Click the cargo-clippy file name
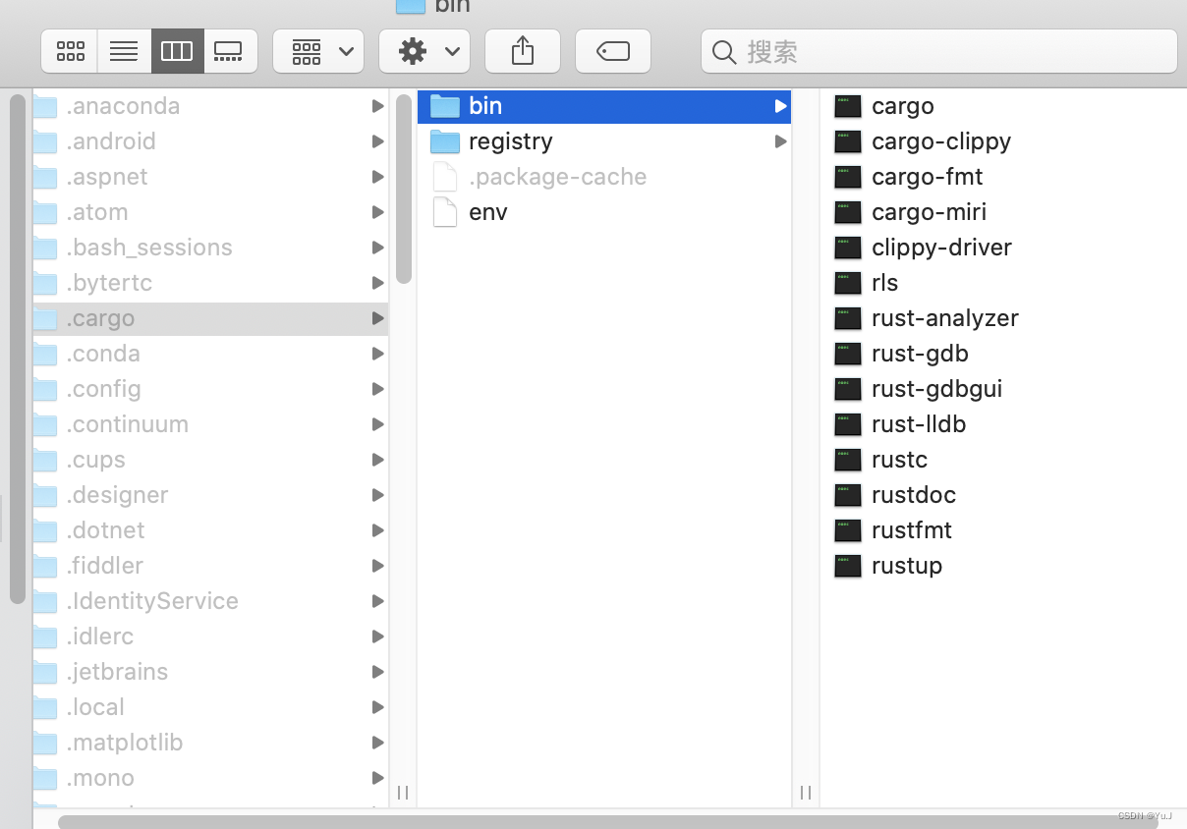This screenshot has height=829, width=1187. pos(941,141)
